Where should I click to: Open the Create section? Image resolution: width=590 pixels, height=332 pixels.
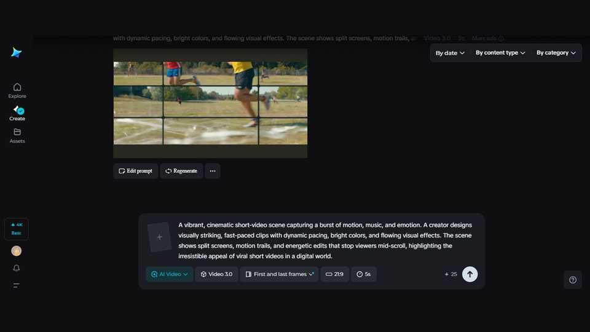(17, 113)
